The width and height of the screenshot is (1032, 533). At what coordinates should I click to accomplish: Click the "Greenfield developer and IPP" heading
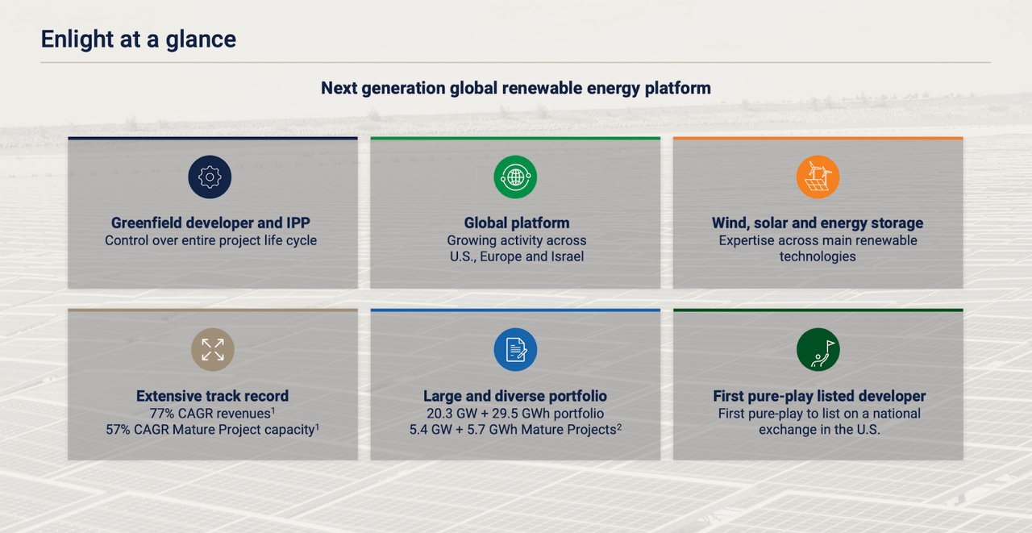point(210,223)
